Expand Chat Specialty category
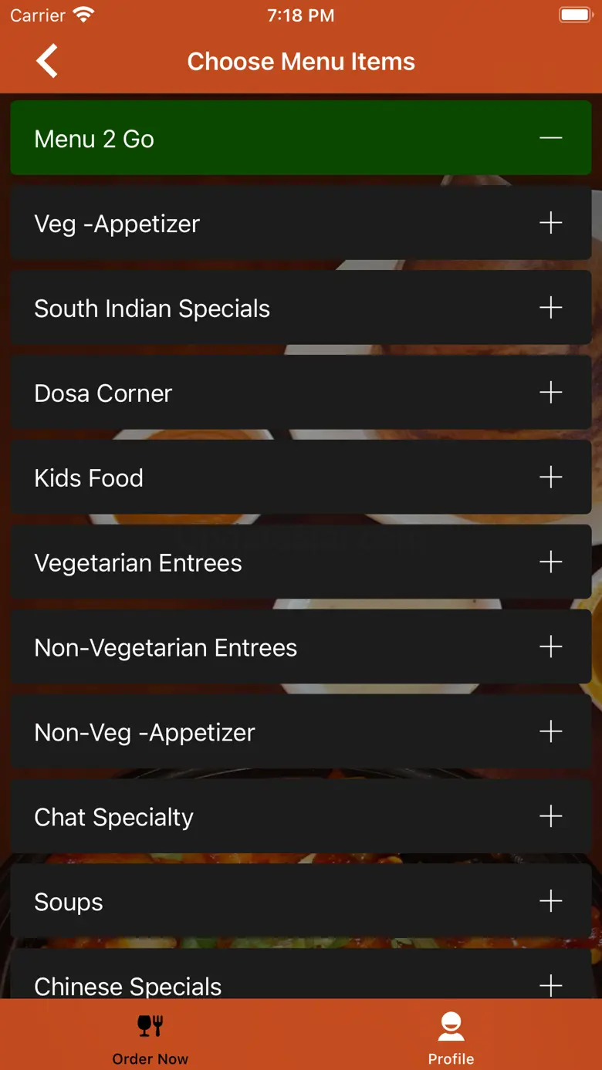602x1070 pixels. click(x=550, y=816)
